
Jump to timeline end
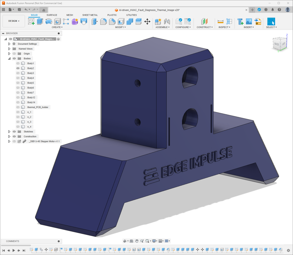point(24,250)
